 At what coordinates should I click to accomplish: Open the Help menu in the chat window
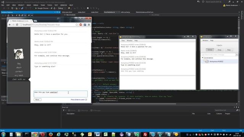click(136, 41)
